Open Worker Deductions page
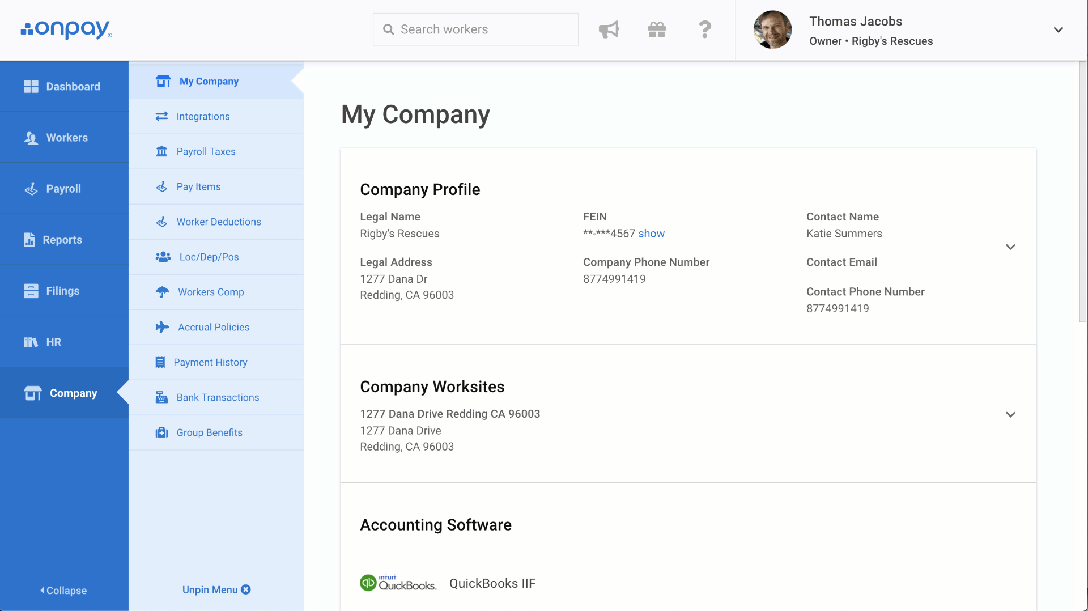 coord(216,222)
